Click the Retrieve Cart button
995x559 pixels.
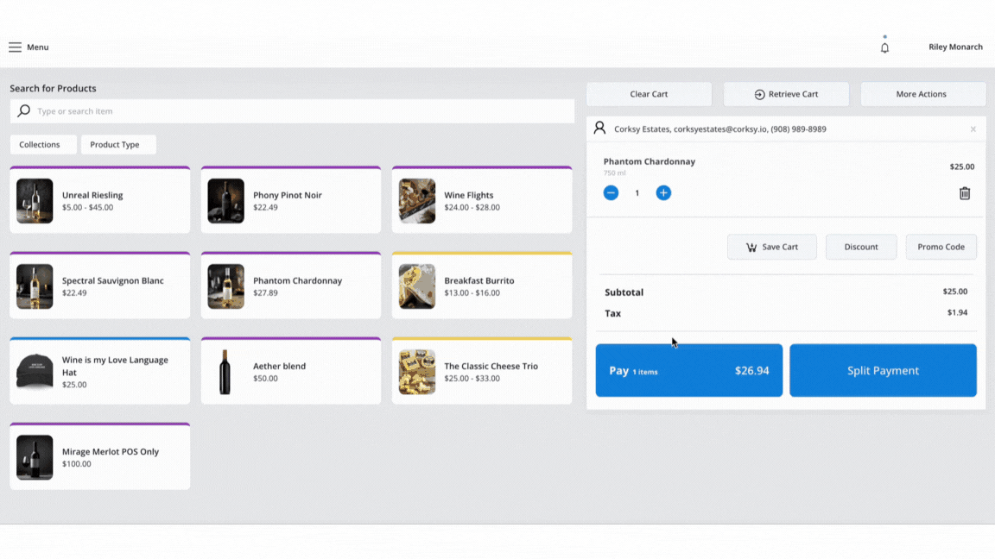tap(786, 94)
